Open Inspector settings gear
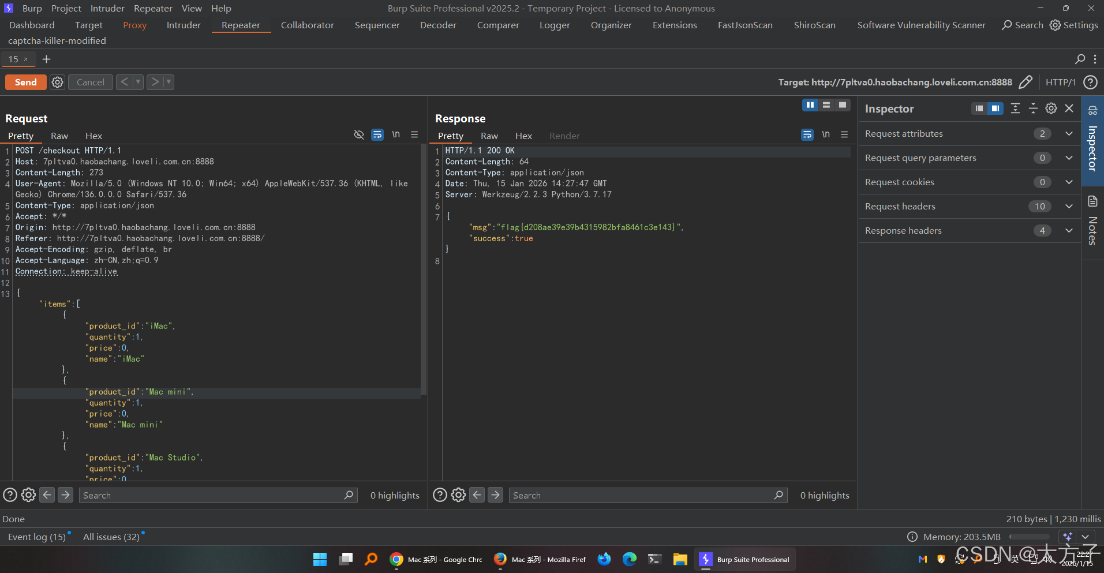 click(1051, 108)
